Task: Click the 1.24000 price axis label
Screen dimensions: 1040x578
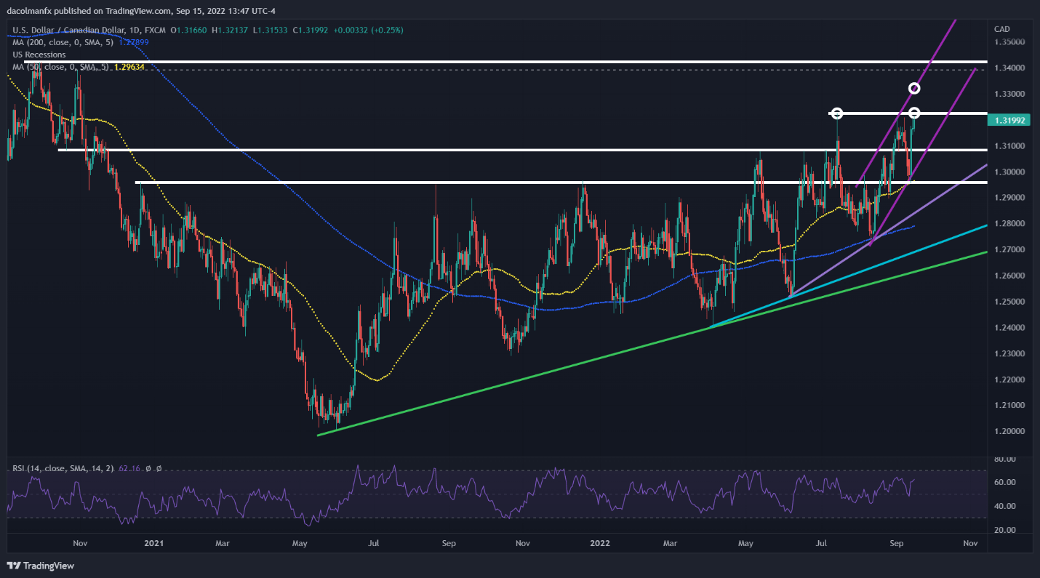Action: tap(1010, 328)
